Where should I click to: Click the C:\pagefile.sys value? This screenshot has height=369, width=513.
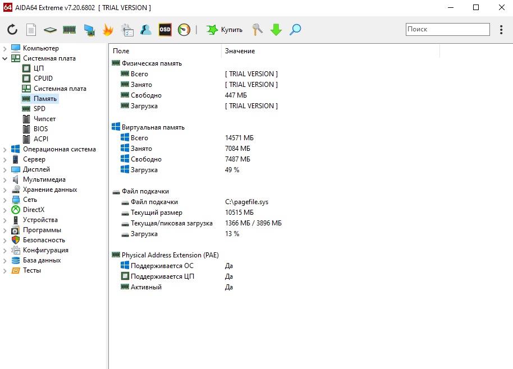247,202
